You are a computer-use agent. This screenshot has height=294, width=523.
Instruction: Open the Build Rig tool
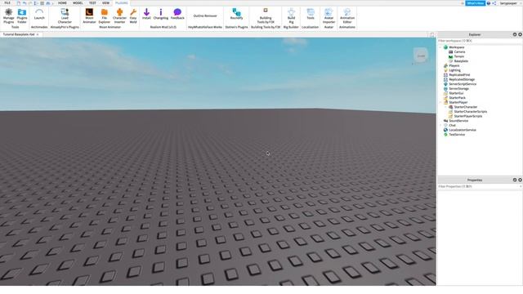tap(291, 16)
